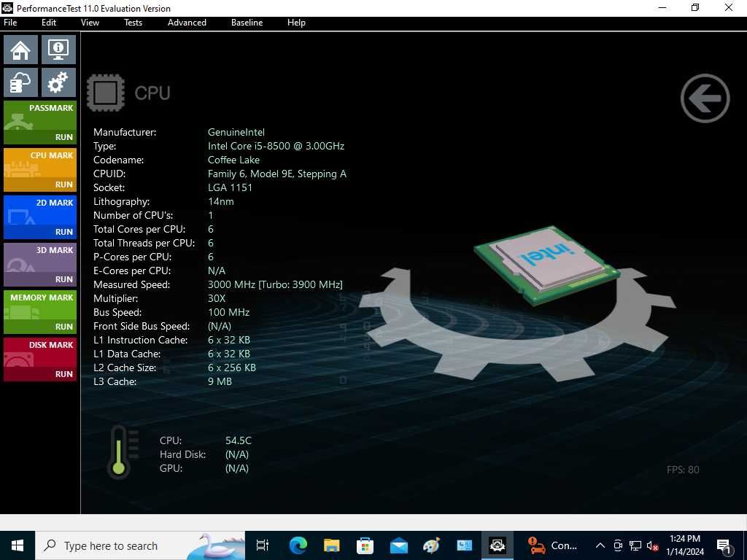Open the Baseline menu
The height and width of the screenshot is (560, 747).
247,23
